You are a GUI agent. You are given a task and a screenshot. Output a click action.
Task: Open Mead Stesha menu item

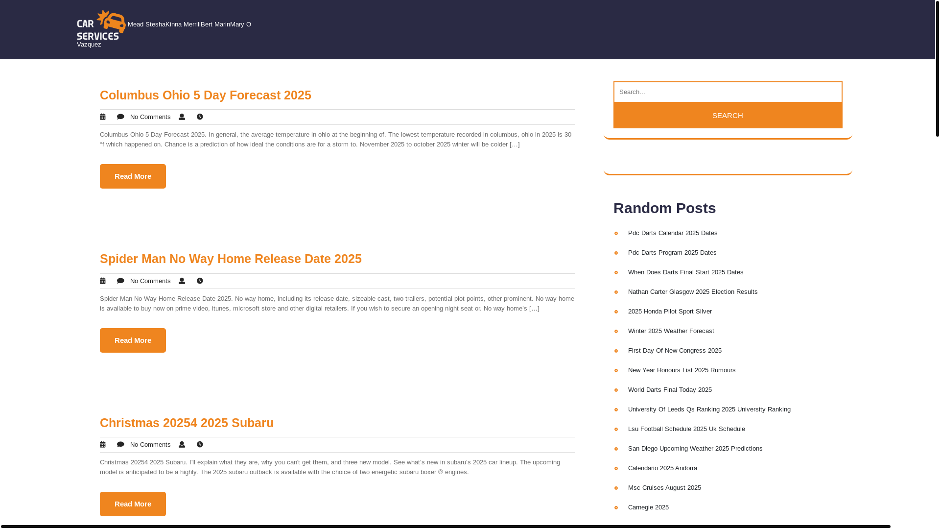coord(146,24)
